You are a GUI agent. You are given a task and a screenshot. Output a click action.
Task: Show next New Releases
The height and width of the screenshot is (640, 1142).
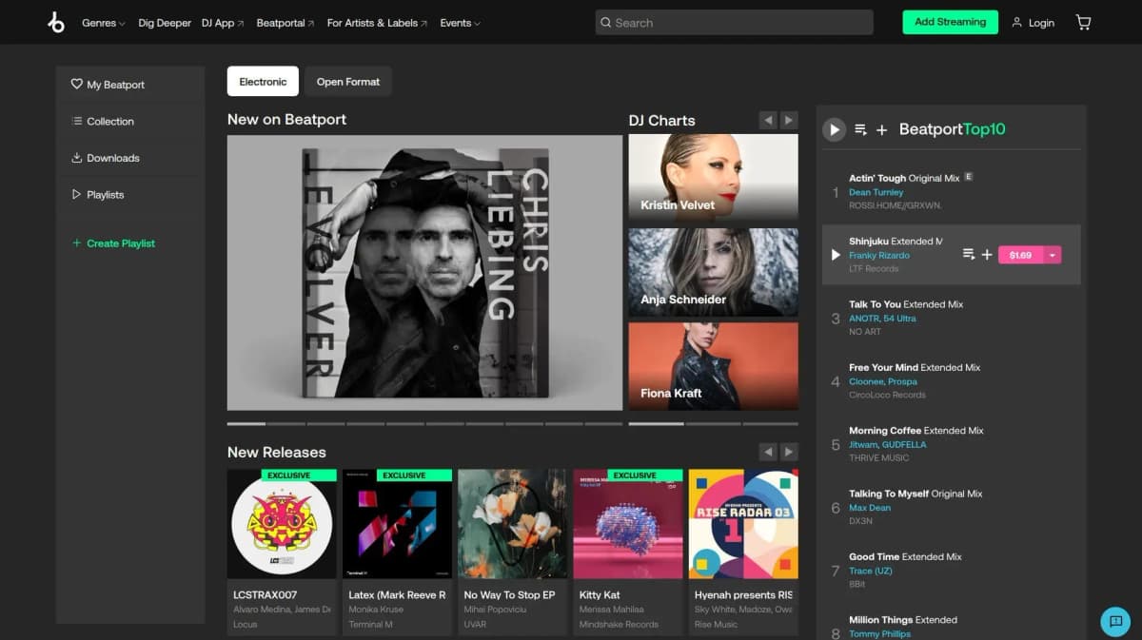[789, 452]
